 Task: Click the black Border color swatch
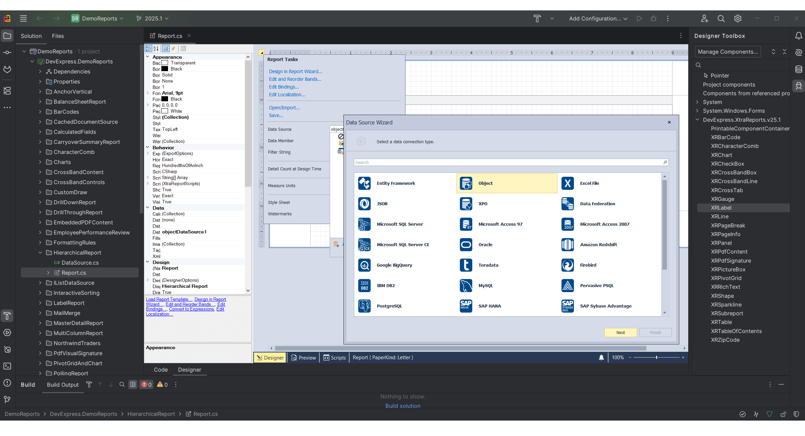164,69
